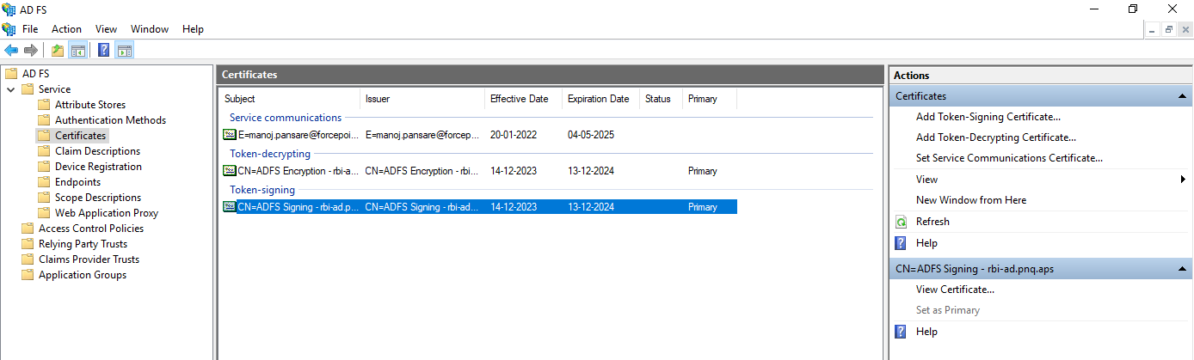Open the Action menu
The image size is (1194, 360).
coord(66,29)
